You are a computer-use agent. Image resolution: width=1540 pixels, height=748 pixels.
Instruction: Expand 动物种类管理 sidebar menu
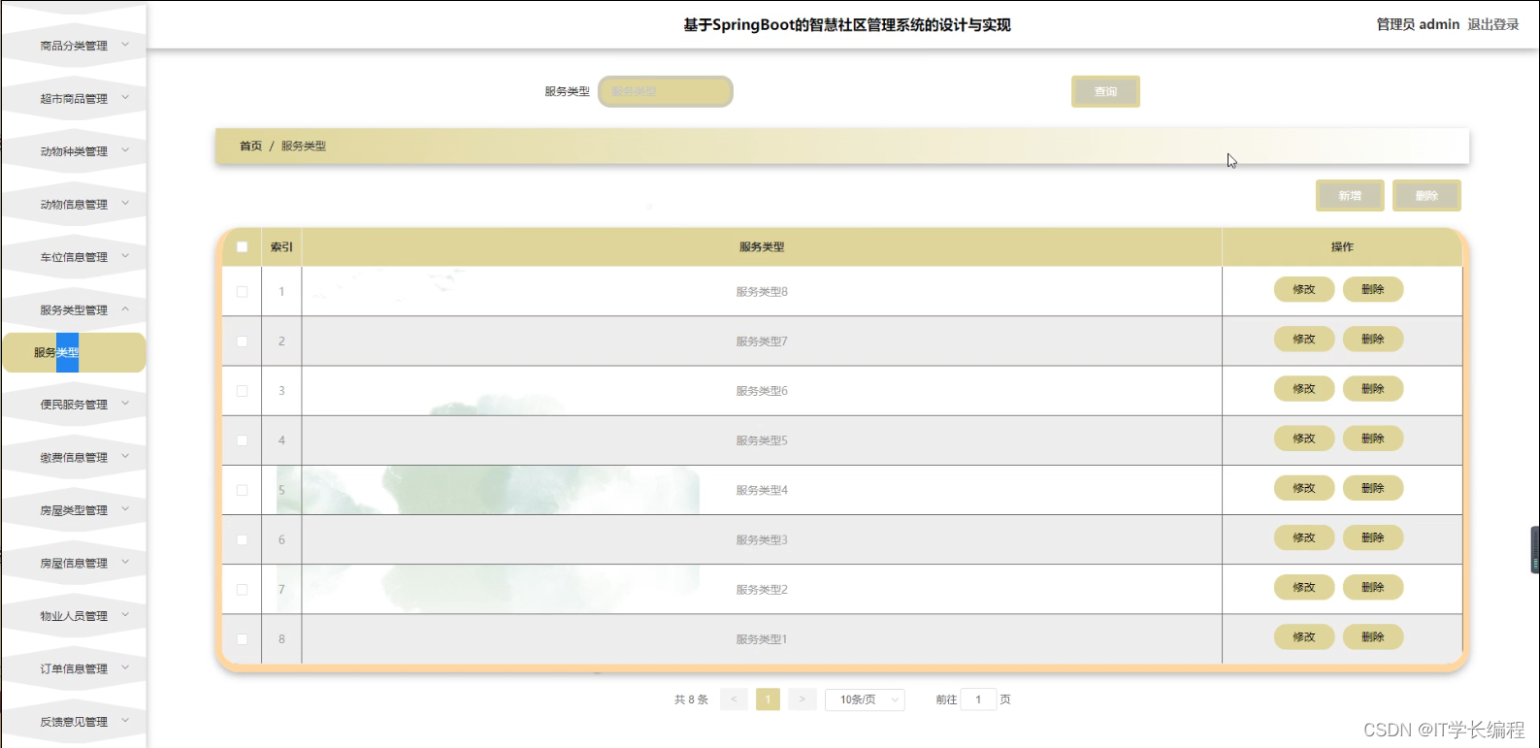click(74, 151)
